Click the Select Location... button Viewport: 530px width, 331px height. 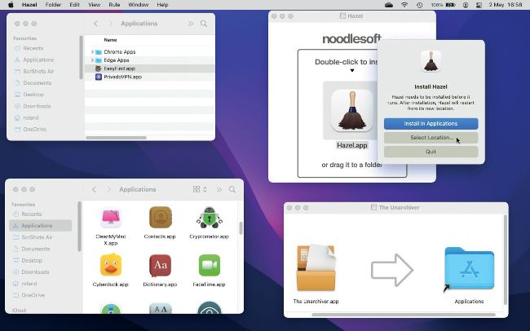(431, 138)
